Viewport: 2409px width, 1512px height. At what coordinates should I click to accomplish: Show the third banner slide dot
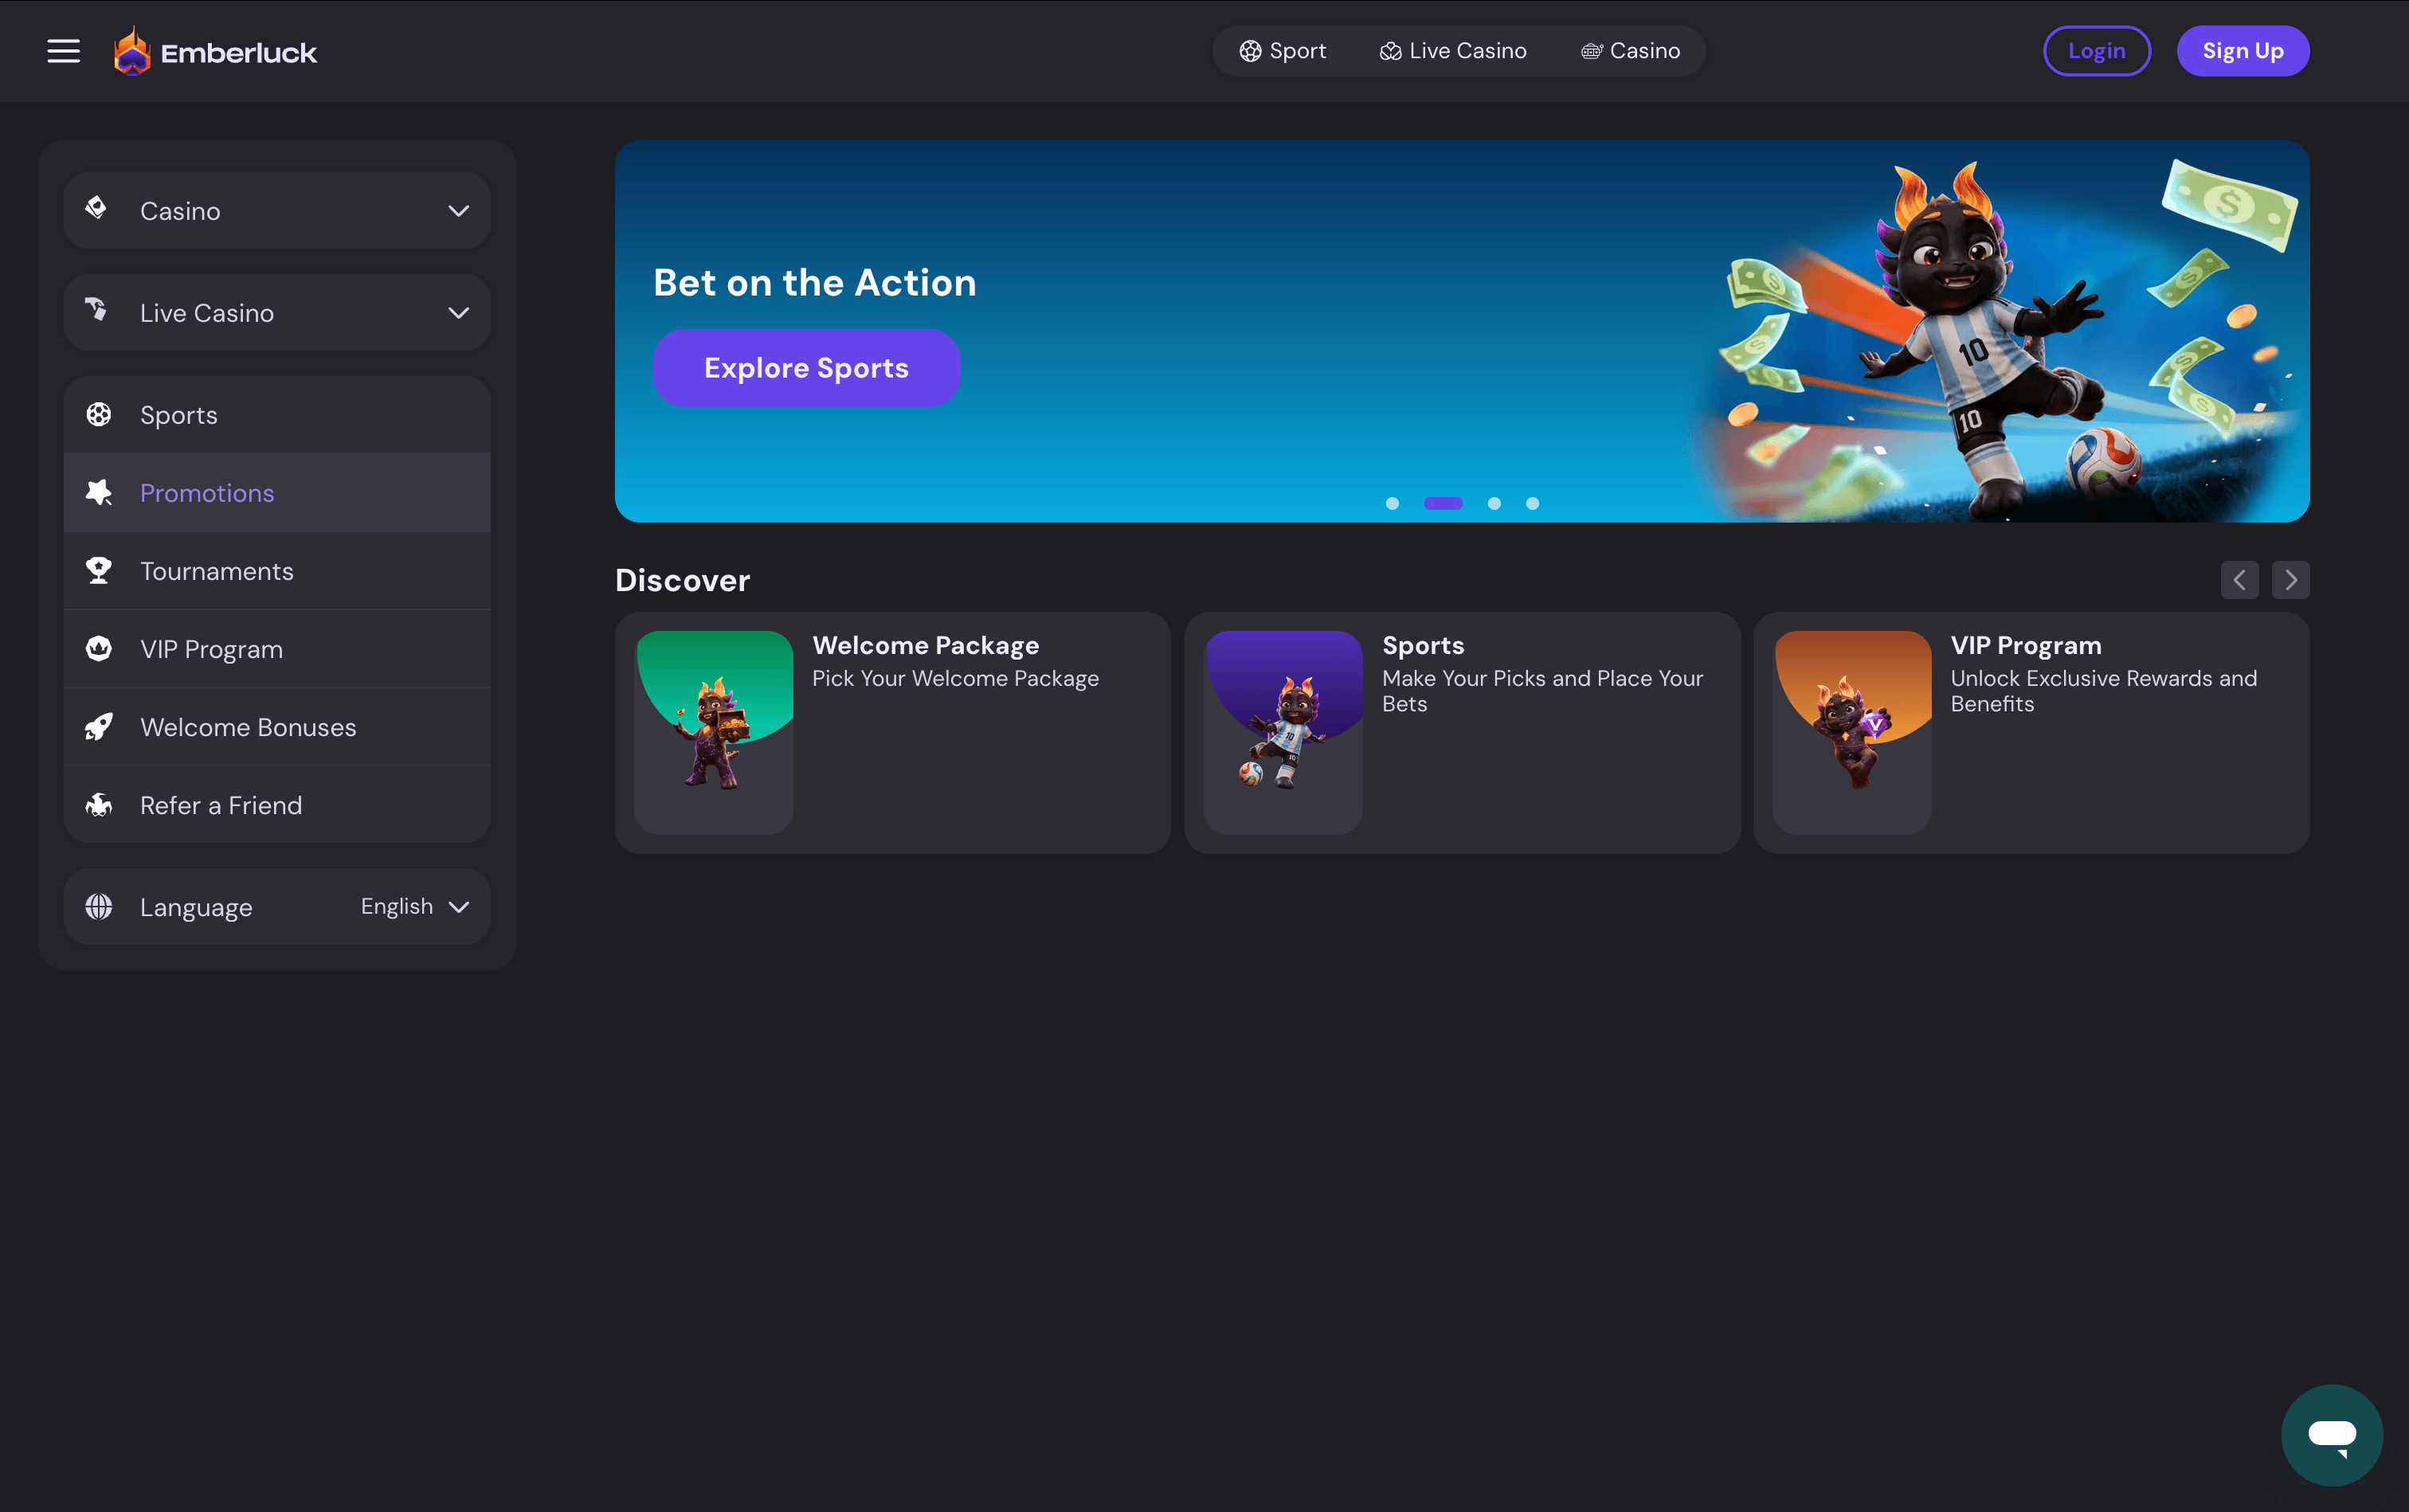1494,503
